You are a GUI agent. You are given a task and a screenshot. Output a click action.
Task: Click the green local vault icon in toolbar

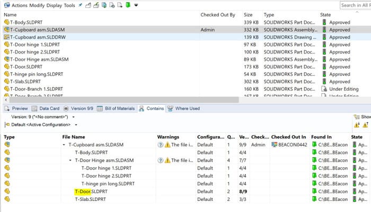pyautogui.click(x=128, y=5)
